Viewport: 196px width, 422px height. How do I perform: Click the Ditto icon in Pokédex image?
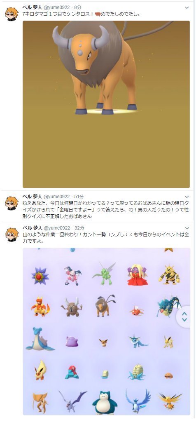pyautogui.click(x=72, y=341)
